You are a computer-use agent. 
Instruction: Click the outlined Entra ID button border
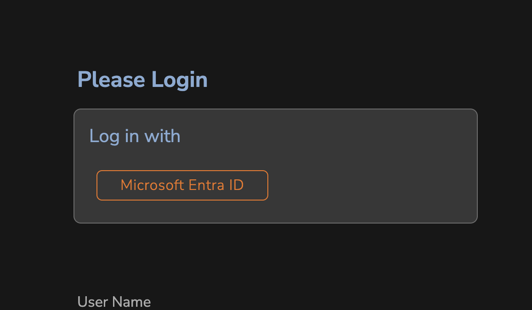coord(182,172)
